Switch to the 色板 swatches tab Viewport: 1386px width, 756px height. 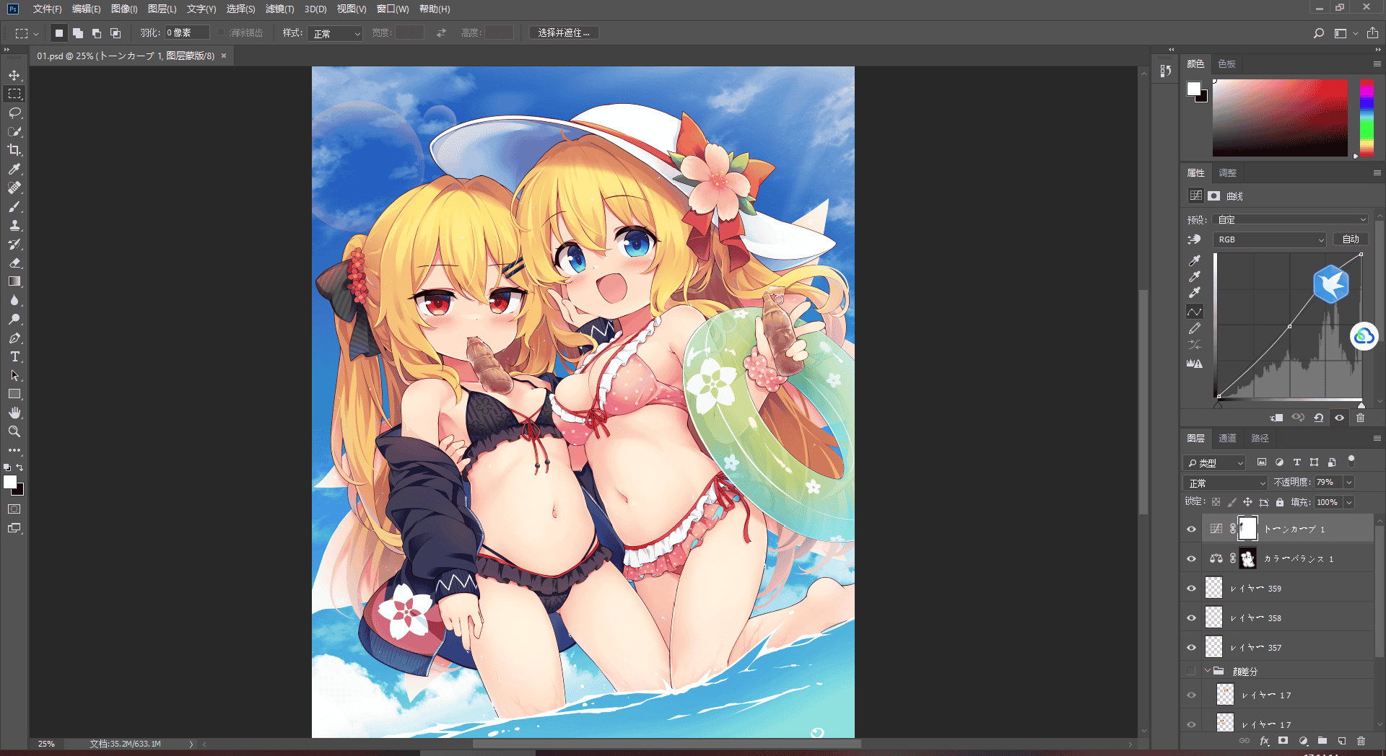[x=1226, y=63]
